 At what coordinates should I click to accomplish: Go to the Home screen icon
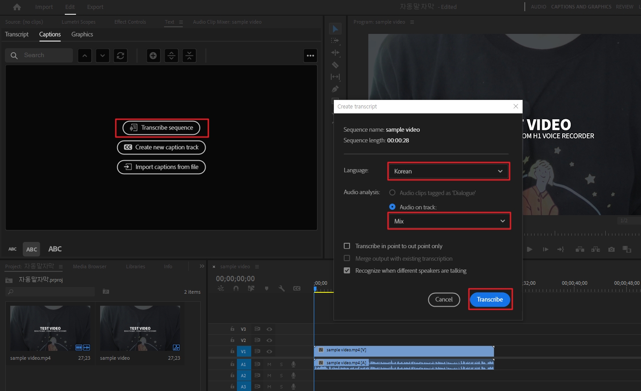pyautogui.click(x=17, y=7)
